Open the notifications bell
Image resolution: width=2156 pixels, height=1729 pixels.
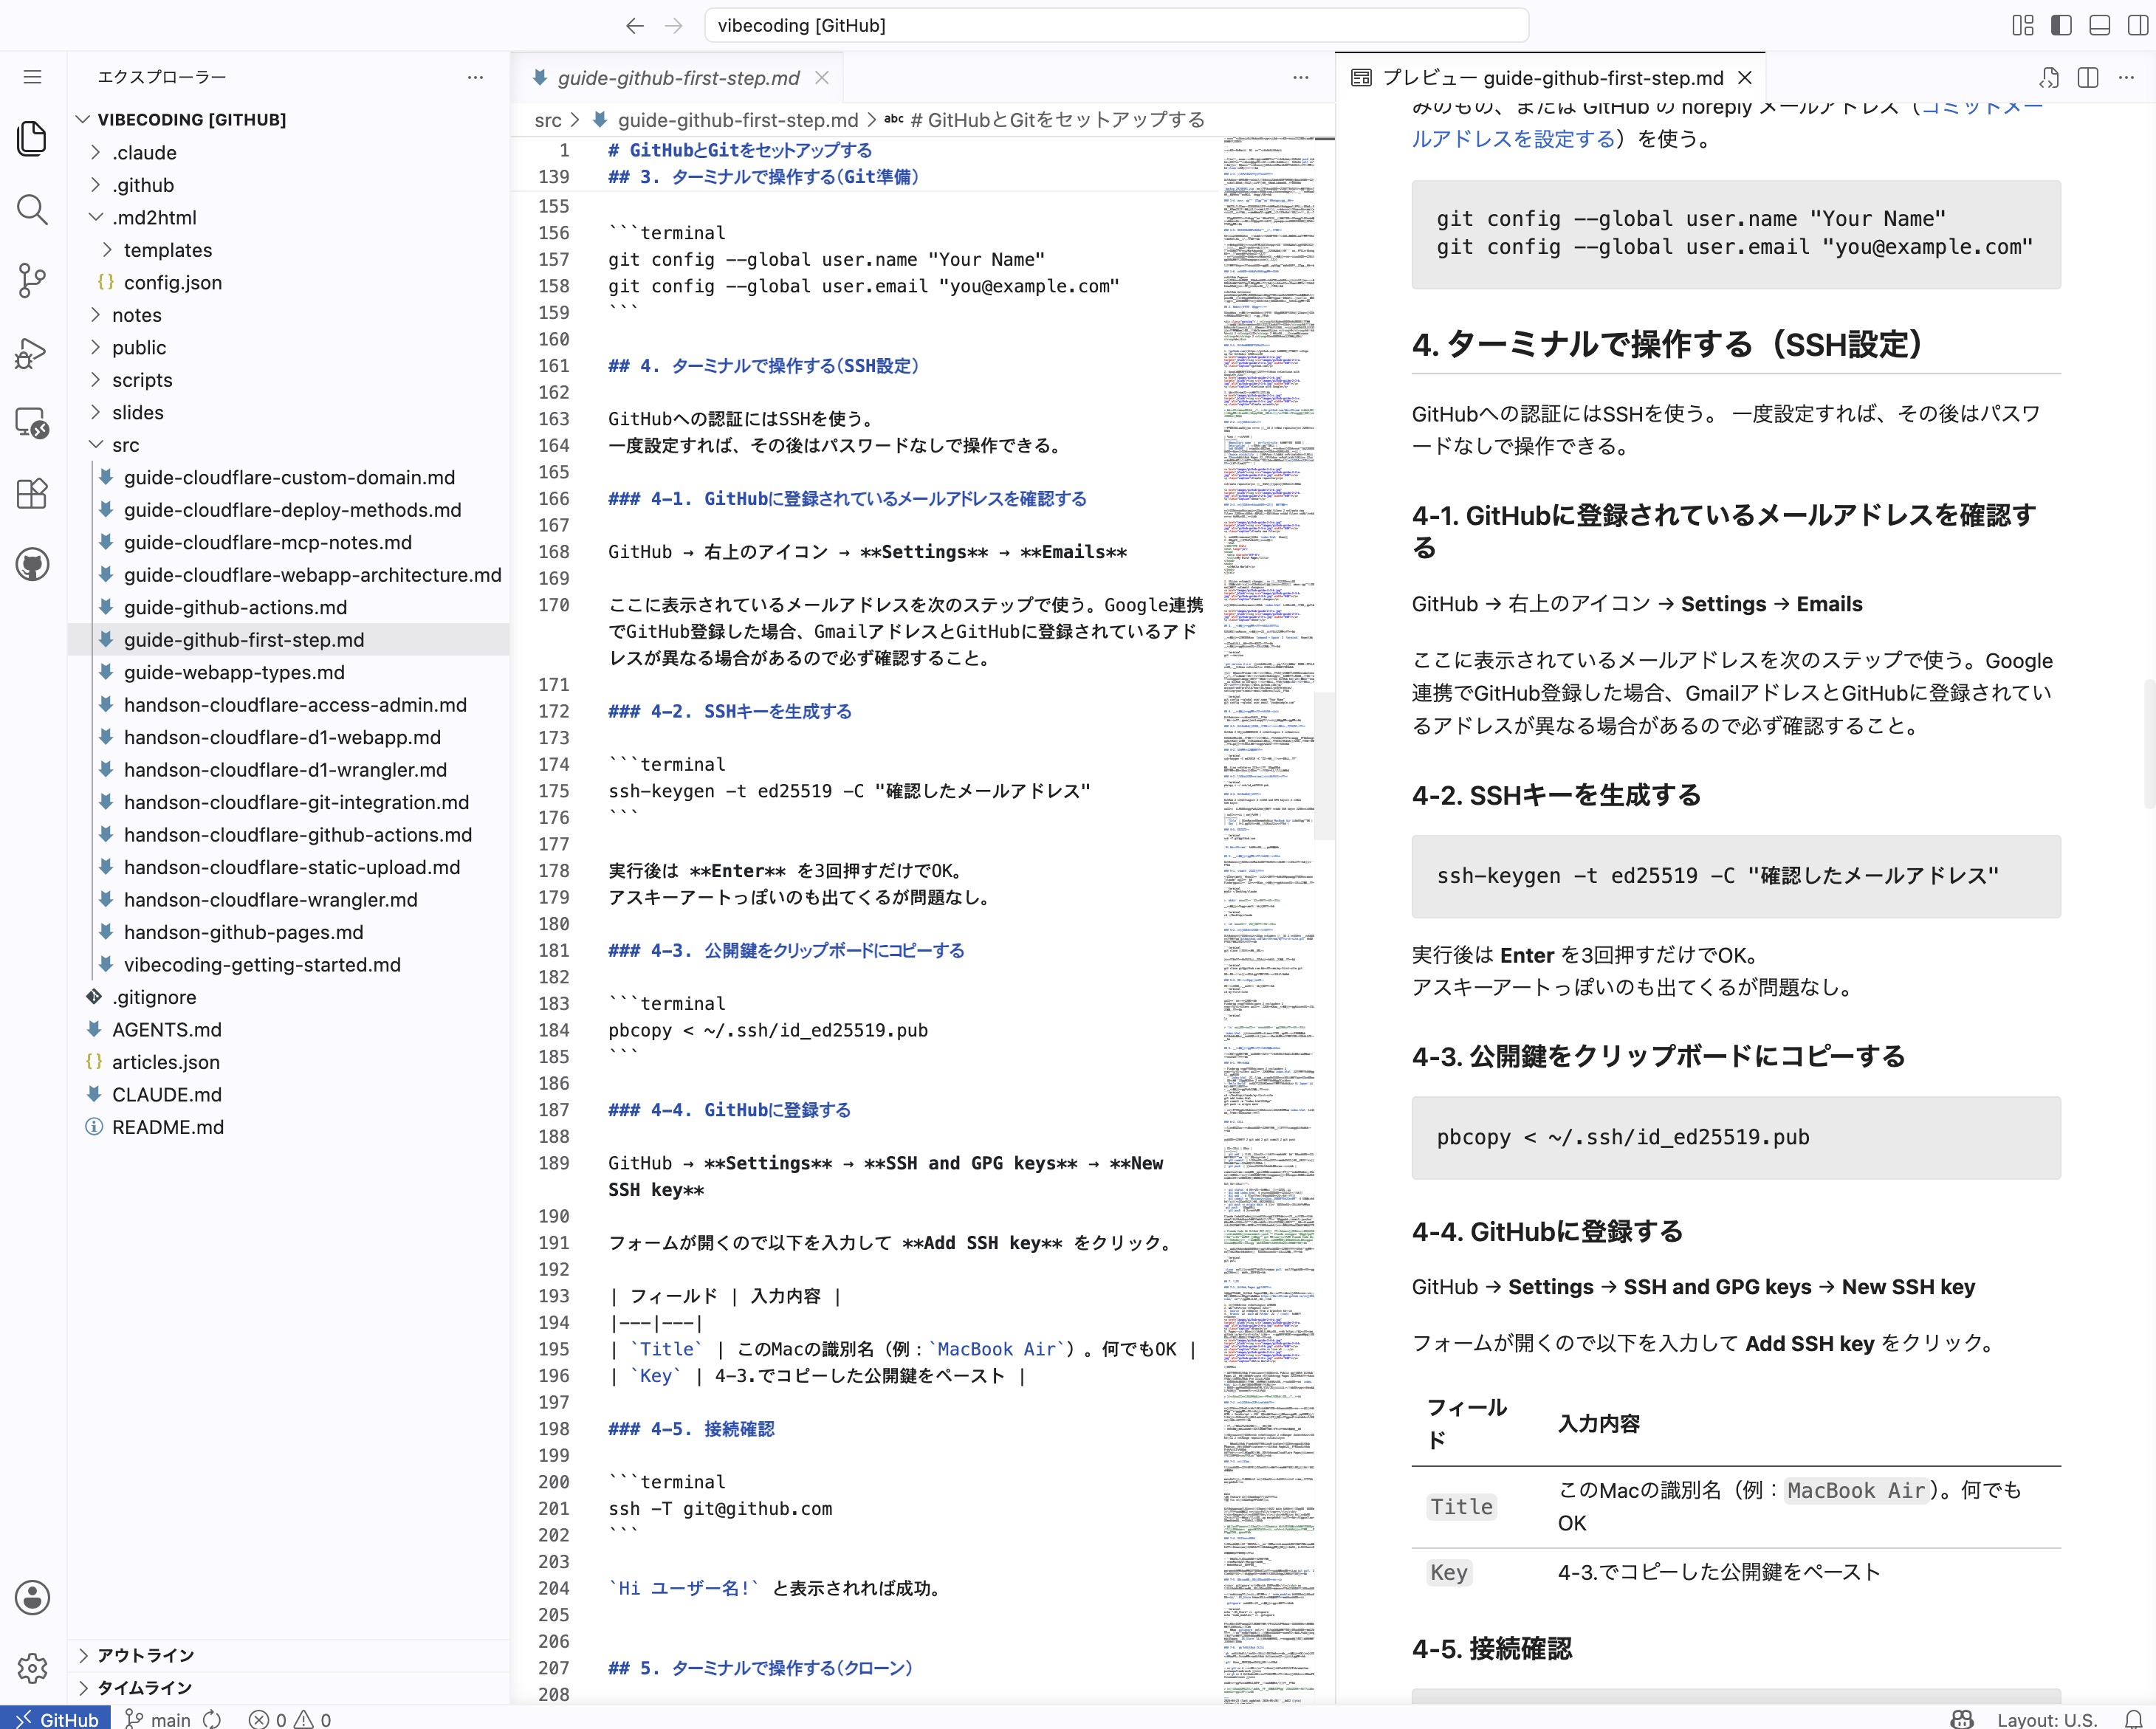click(2134, 1718)
